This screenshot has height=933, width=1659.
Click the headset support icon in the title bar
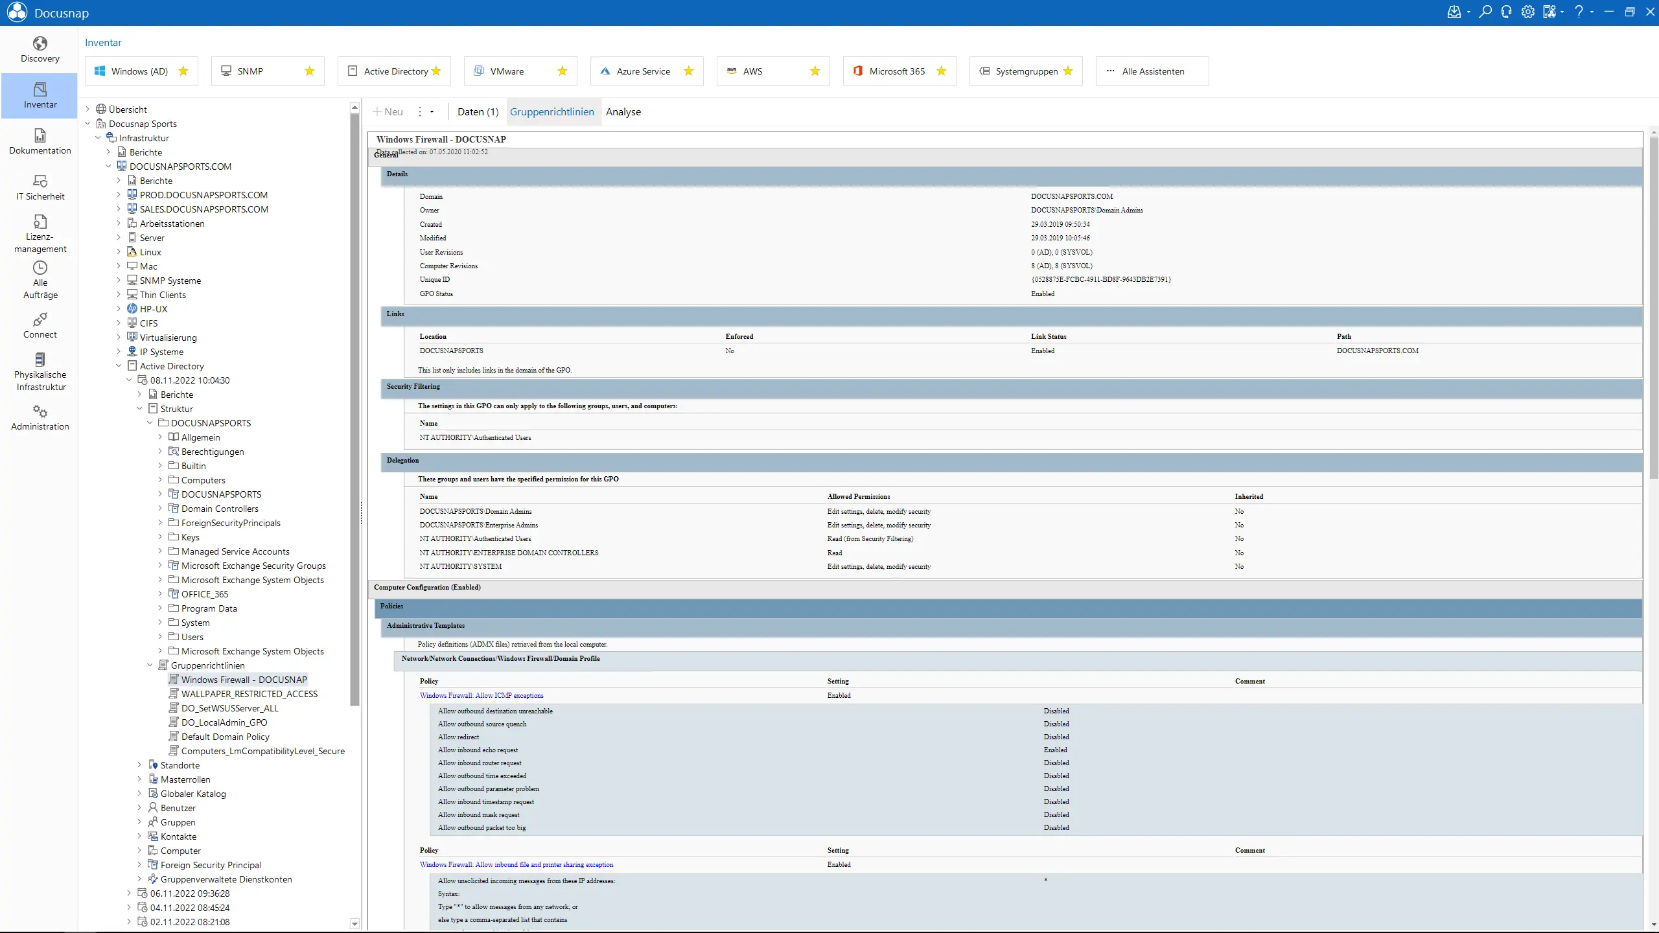[x=1506, y=12]
